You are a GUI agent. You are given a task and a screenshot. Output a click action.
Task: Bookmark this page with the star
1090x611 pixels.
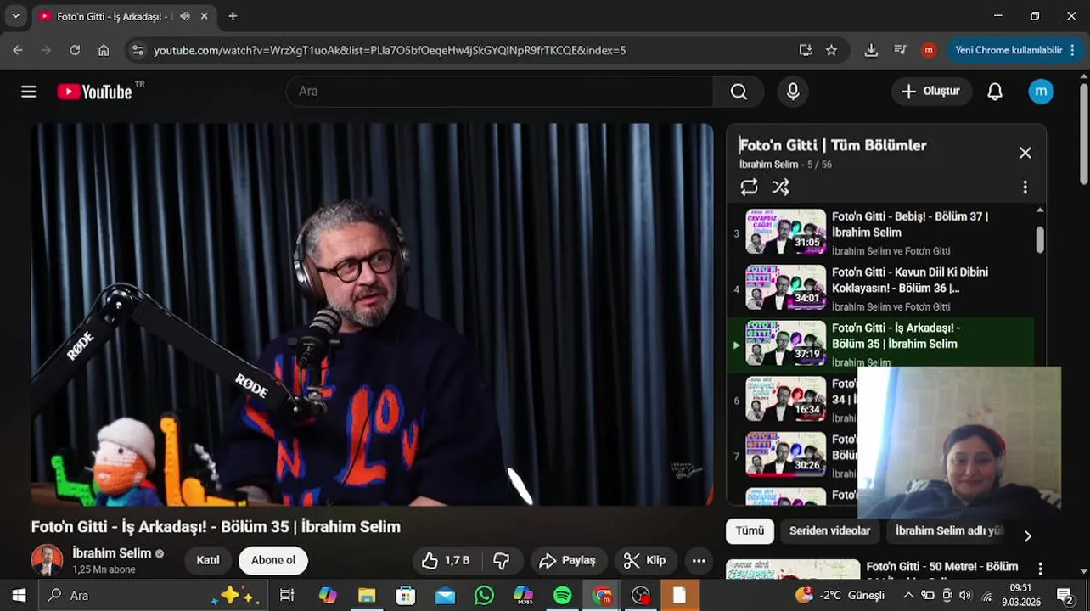click(832, 50)
